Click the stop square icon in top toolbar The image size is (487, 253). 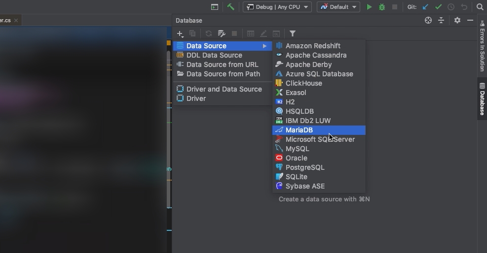point(394,7)
